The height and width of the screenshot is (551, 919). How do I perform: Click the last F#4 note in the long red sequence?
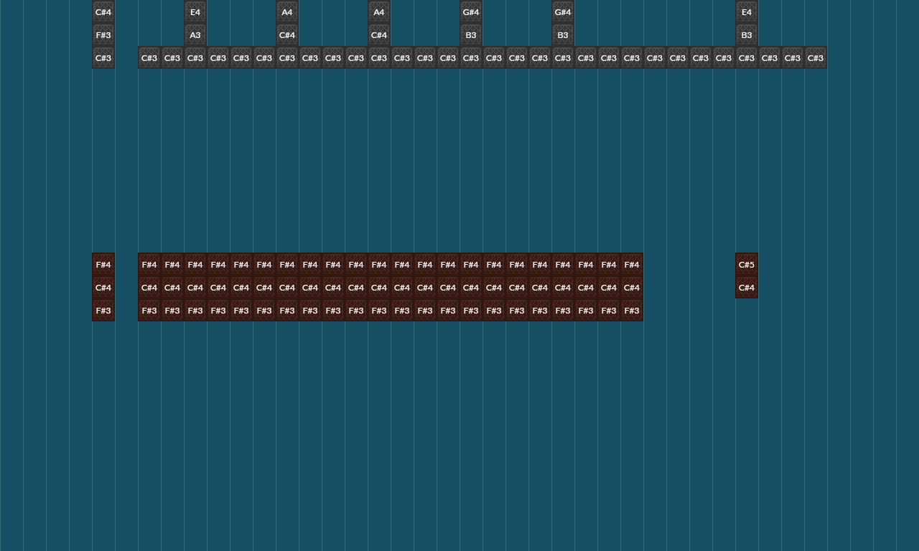(x=631, y=264)
